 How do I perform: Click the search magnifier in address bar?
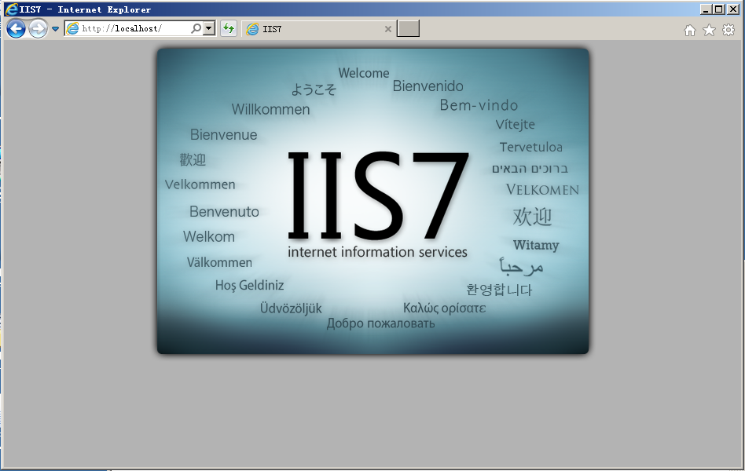click(x=196, y=28)
